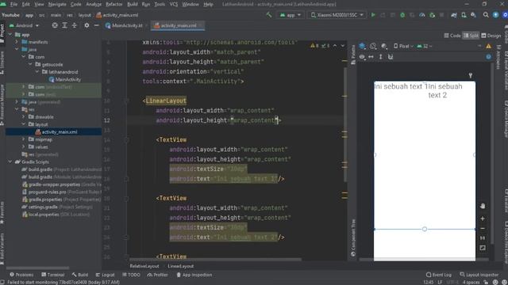Open the Select Design Surface layers icon
Screen dimensions: 508x285
click(x=362, y=46)
